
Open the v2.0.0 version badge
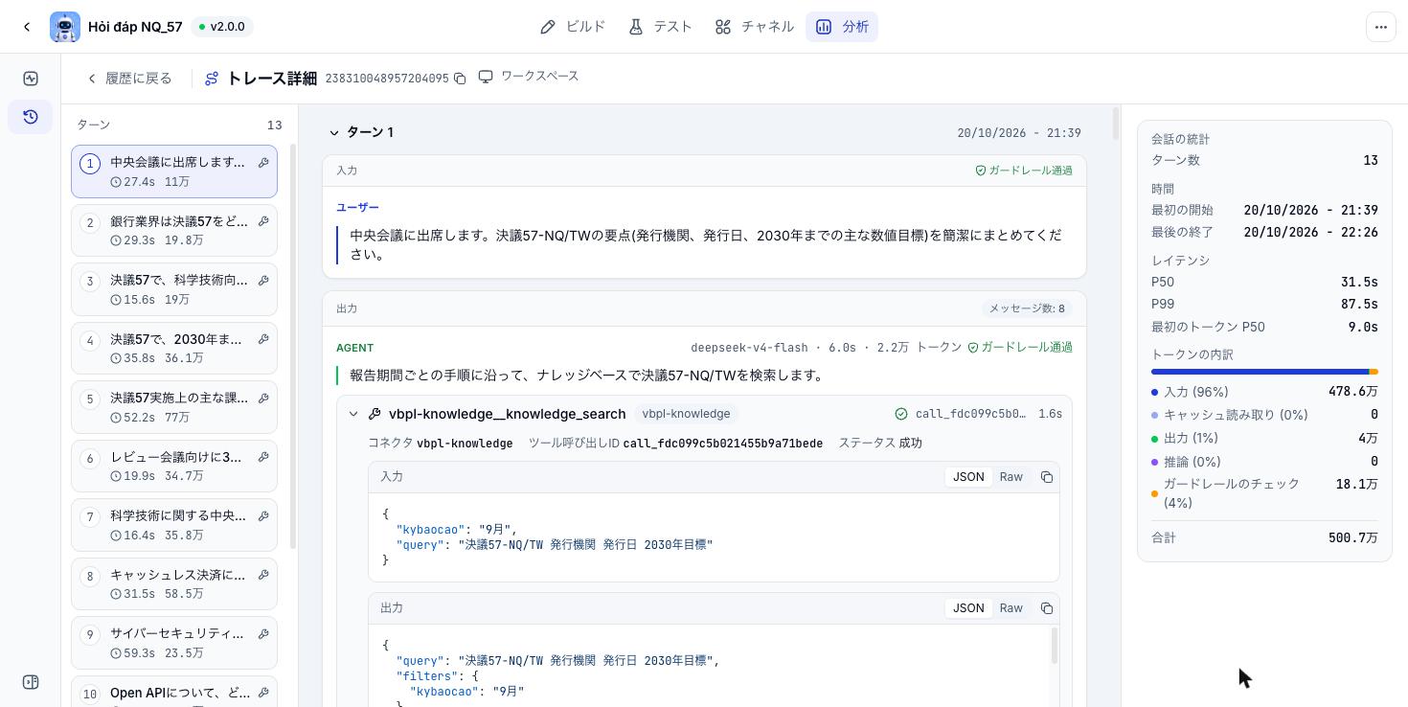(x=221, y=27)
